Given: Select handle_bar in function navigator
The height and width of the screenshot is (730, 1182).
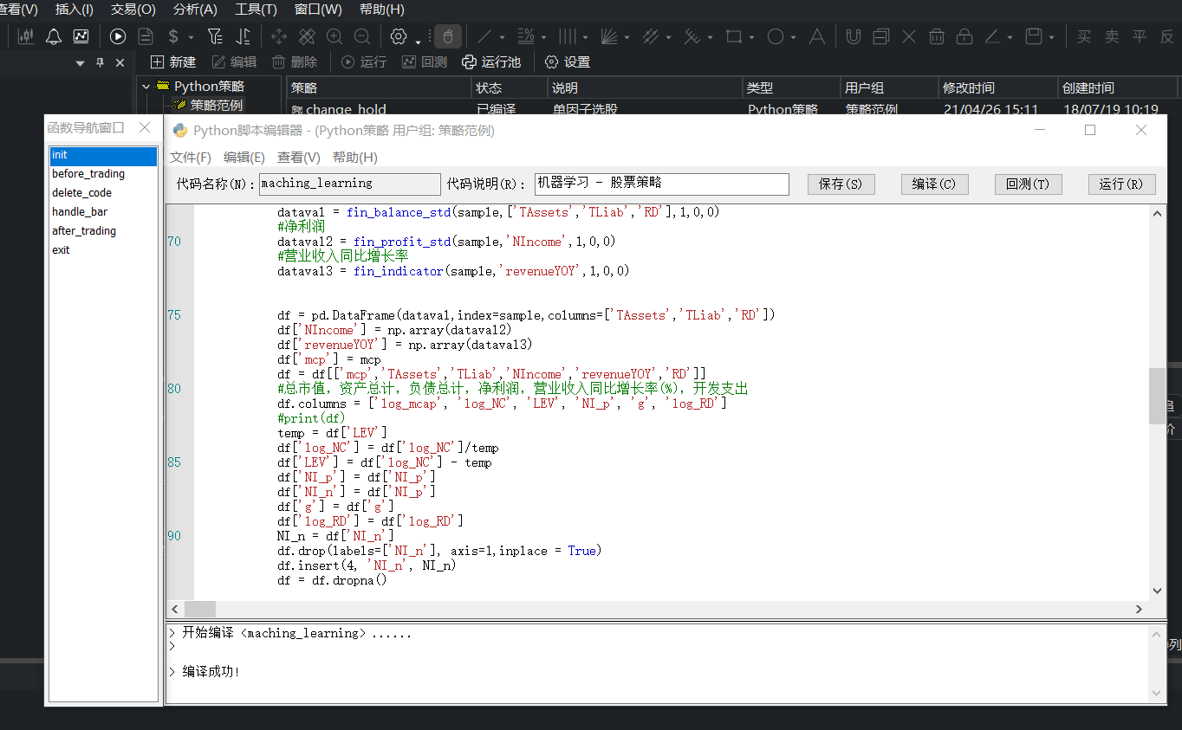Looking at the screenshot, I should 80,212.
